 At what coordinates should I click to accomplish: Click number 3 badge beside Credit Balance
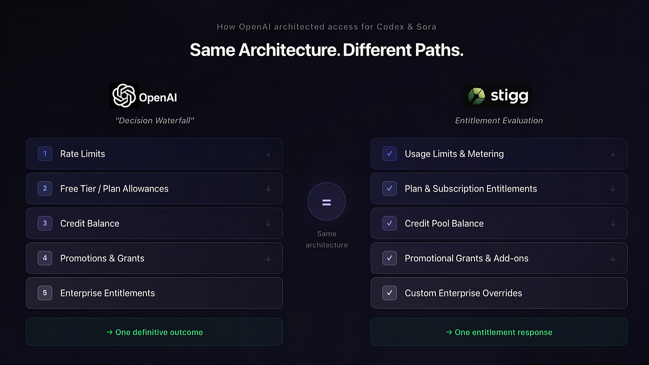[x=45, y=223]
